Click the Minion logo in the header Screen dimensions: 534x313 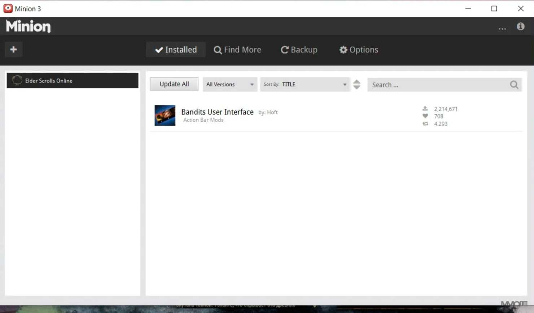tap(28, 26)
